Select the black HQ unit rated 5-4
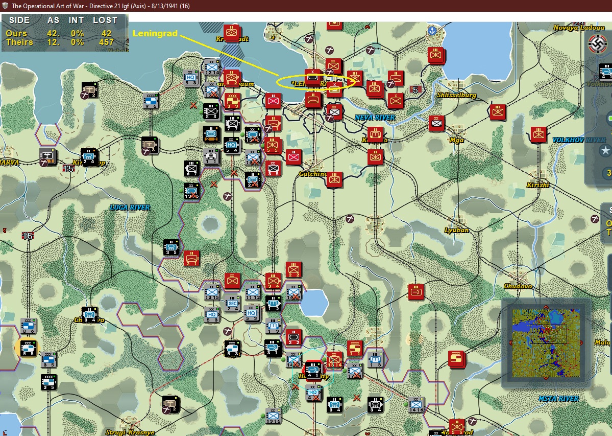The image size is (612, 436). (231, 145)
